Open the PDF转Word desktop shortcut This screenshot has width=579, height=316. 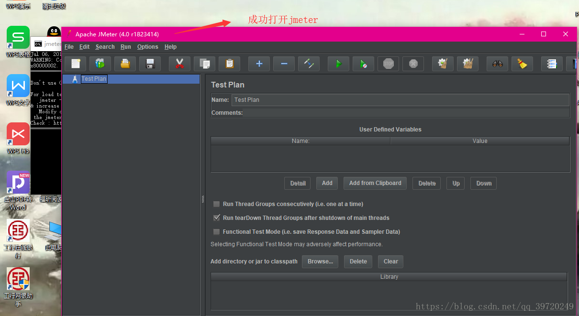[x=18, y=190]
